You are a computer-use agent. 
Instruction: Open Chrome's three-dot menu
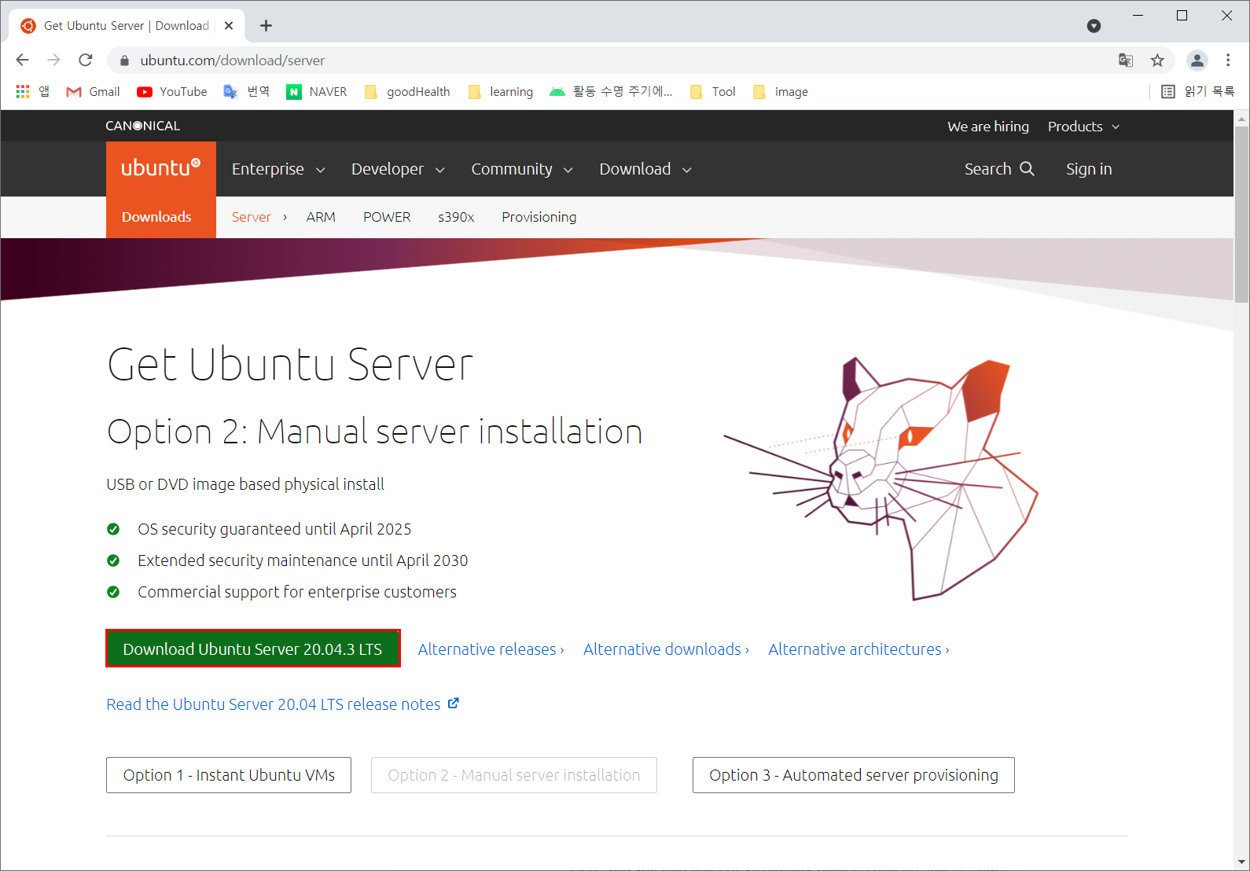point(1228,61)
